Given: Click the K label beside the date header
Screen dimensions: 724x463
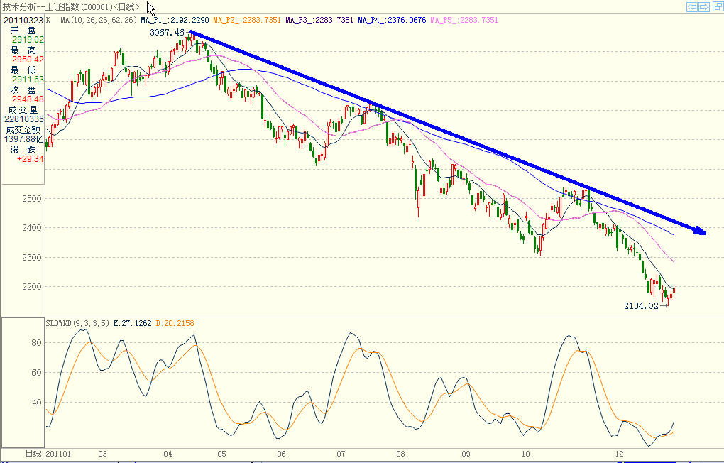Looking at the screenshot, I should pos(48,21).
